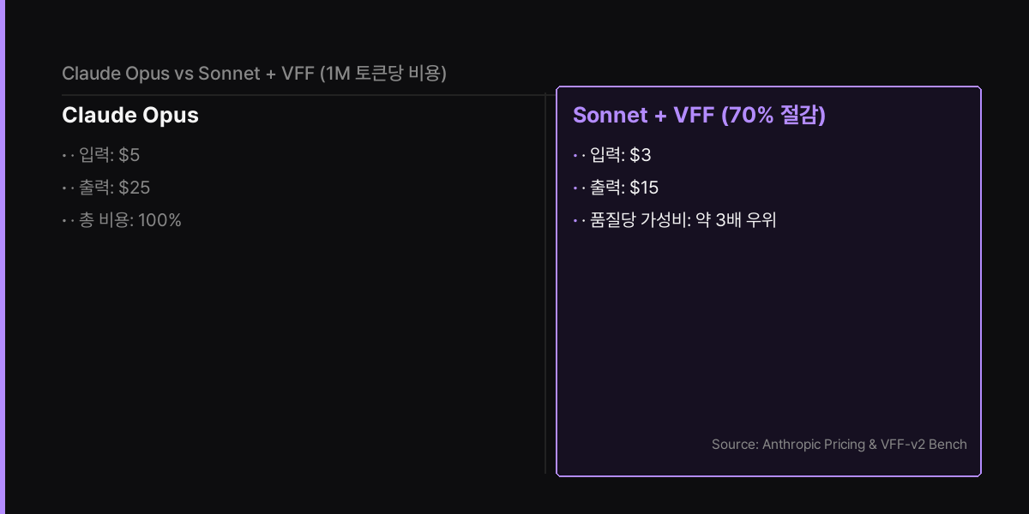The width and height of the screenshot is (1029, 514).
Task: Click the slide title about 1M 토큰당 비용
Action: click(255, 74)
